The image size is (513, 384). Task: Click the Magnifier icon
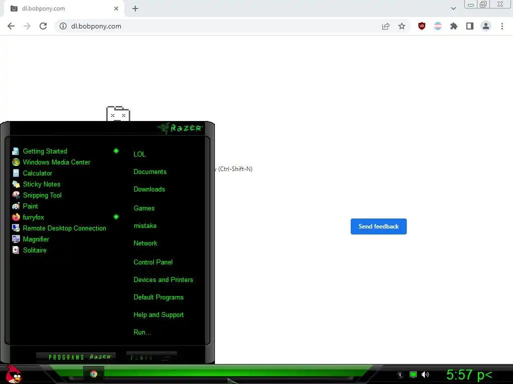pyautogui.click(x=16, y=239)
